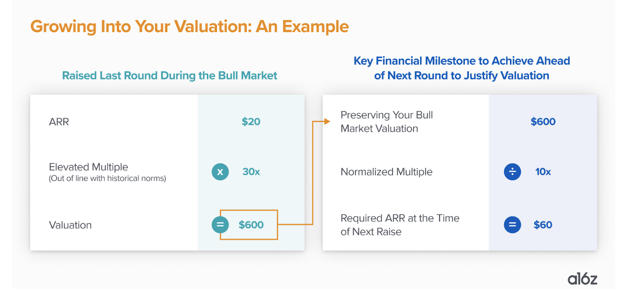Click the ARR row label
The height and width of the screenshot is (289, 620).
[x=59, y=122]
